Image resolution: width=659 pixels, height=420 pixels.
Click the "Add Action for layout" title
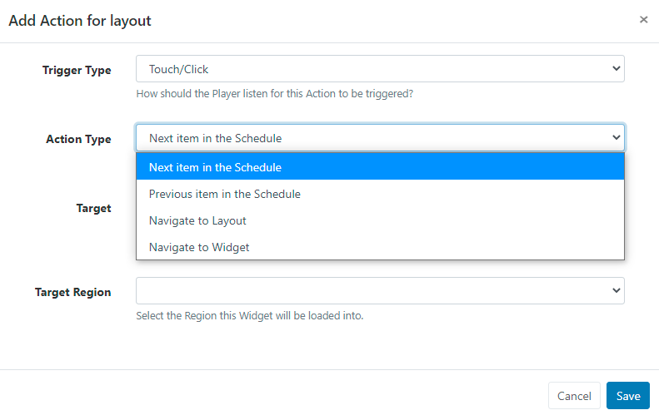point(80,20)
